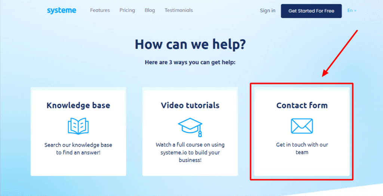Click the Sign in link
383x196 pixels.
coord(267,10)
